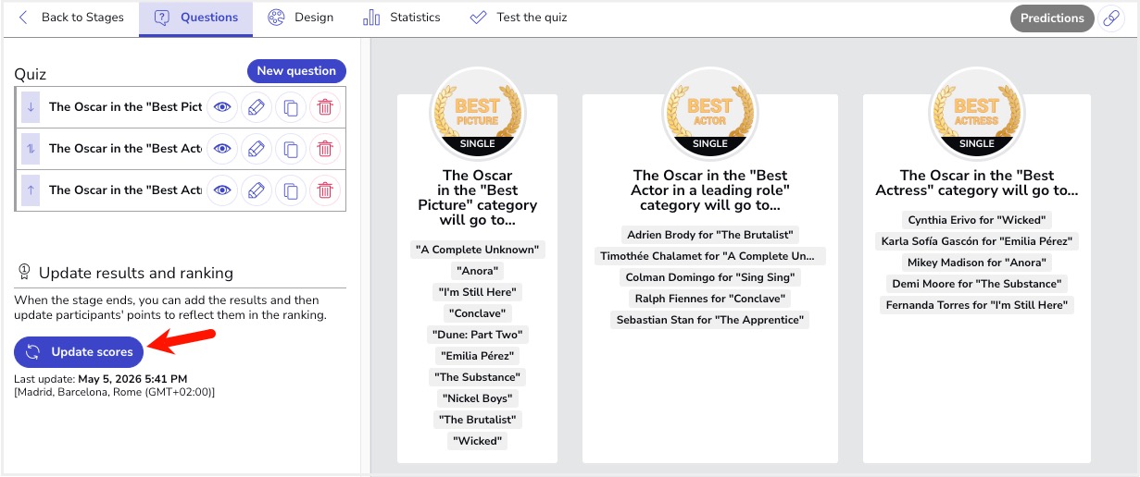Choose "A Complete Unknown" answer

(477, 250)
